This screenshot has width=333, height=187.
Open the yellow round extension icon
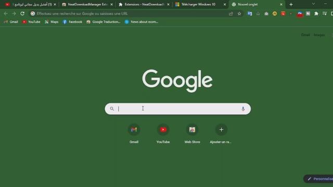(x=275, y=14)
